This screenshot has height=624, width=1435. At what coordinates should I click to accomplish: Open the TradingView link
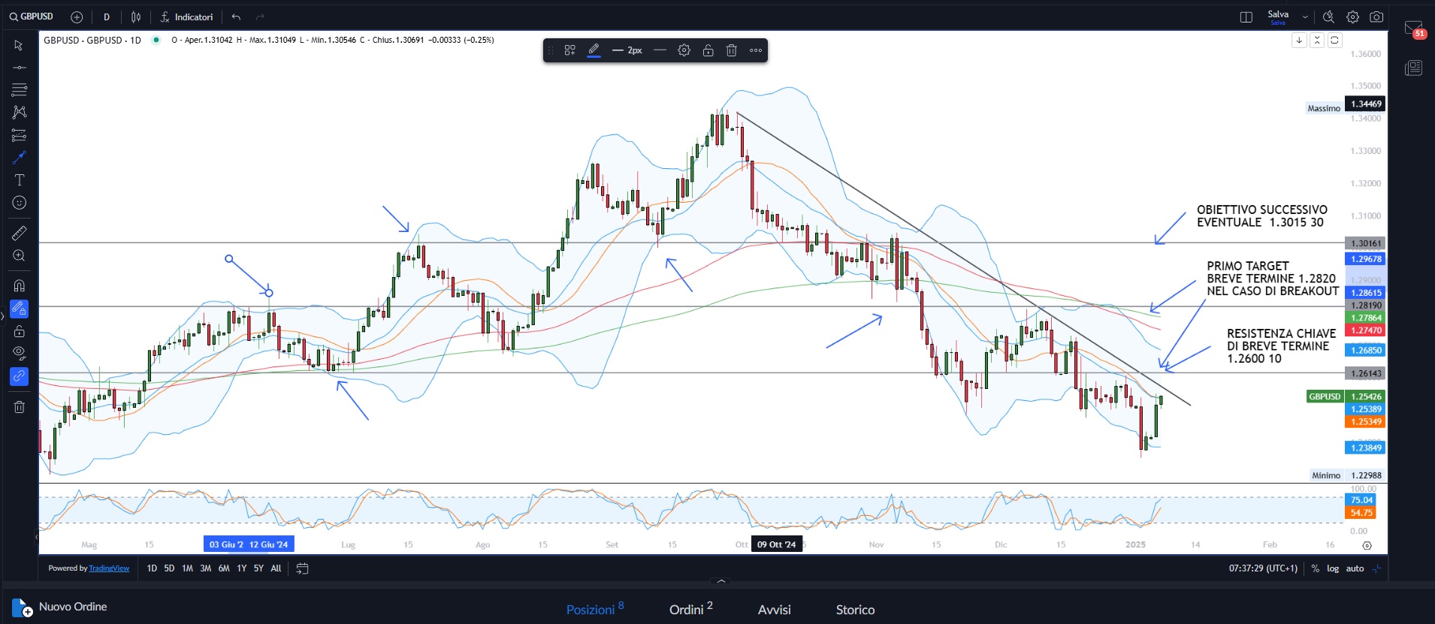109,568
